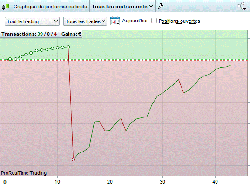This screenshot has width=250, height=186.
Task: Click the ProRealTime Trading label
Action: pos(24,173)
